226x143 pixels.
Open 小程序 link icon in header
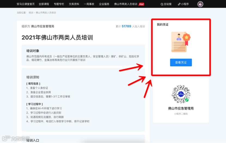(x=179, y=4)
